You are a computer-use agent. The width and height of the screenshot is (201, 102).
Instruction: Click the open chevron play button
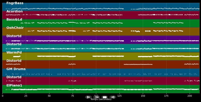coord(96,97)
